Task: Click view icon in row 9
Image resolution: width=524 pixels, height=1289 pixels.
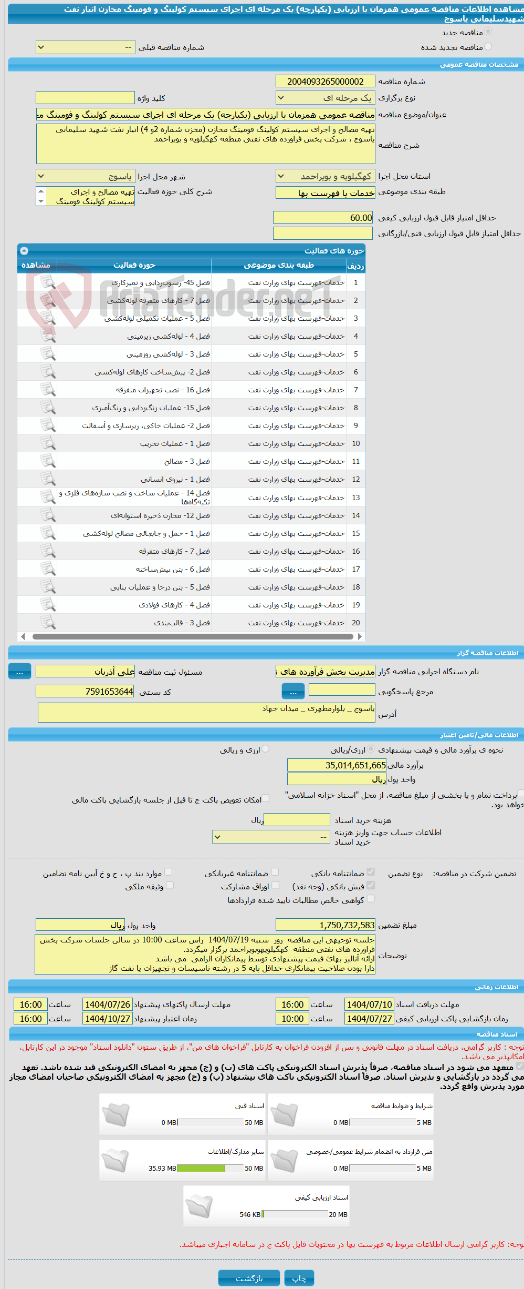Action: click(48, 425)
